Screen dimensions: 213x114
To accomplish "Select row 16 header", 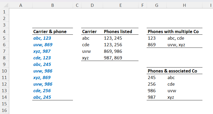I will [x=4, y=110].
